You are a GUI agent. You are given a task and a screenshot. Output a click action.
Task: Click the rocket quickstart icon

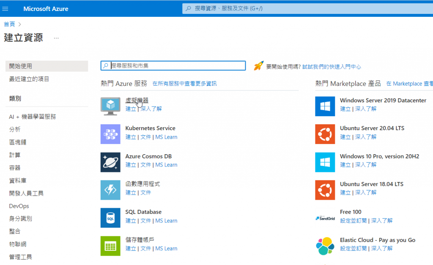coord(258,66)
